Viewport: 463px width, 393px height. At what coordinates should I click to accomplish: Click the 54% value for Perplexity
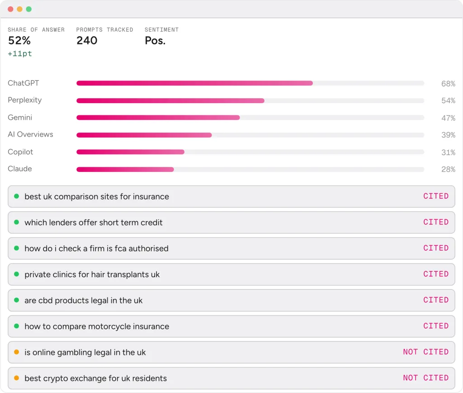(448, 101)
